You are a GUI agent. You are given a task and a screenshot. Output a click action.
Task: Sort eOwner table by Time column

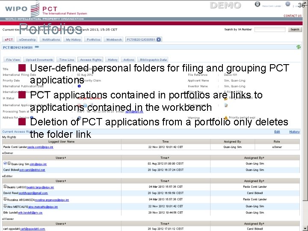(165, 157)
